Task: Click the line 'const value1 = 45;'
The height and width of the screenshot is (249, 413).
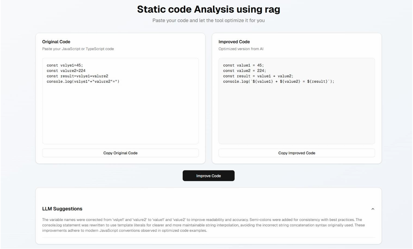Action: coord(244,65)
